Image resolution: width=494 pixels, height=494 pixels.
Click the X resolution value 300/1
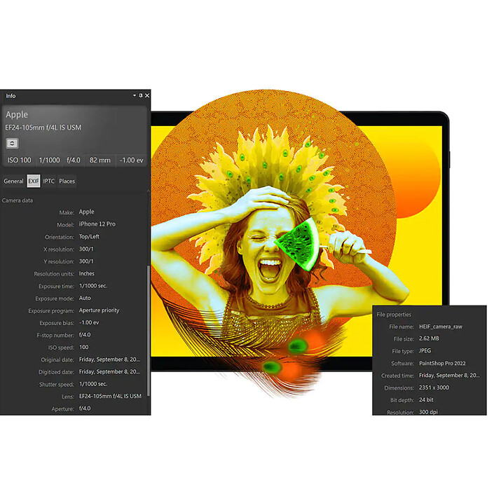(86, 249)
